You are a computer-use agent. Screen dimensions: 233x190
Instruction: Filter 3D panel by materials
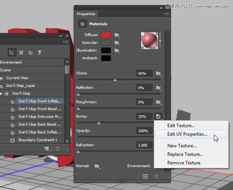point(30,52)
